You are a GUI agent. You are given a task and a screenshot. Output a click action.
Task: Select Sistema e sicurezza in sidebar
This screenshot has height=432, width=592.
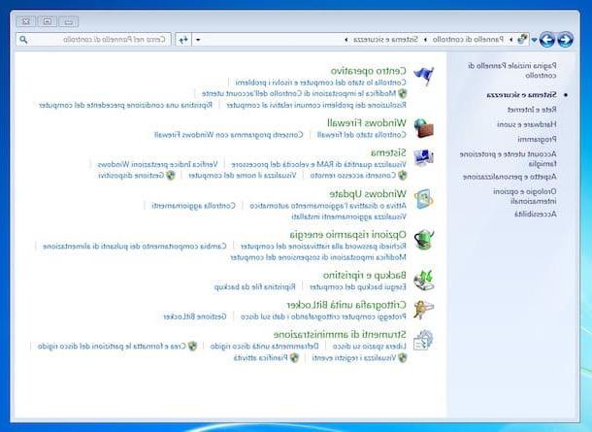[x=521, y=95]
